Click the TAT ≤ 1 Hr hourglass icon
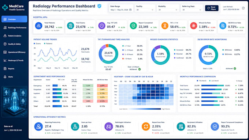The image size is (249, 140). (x=165, y=26)
